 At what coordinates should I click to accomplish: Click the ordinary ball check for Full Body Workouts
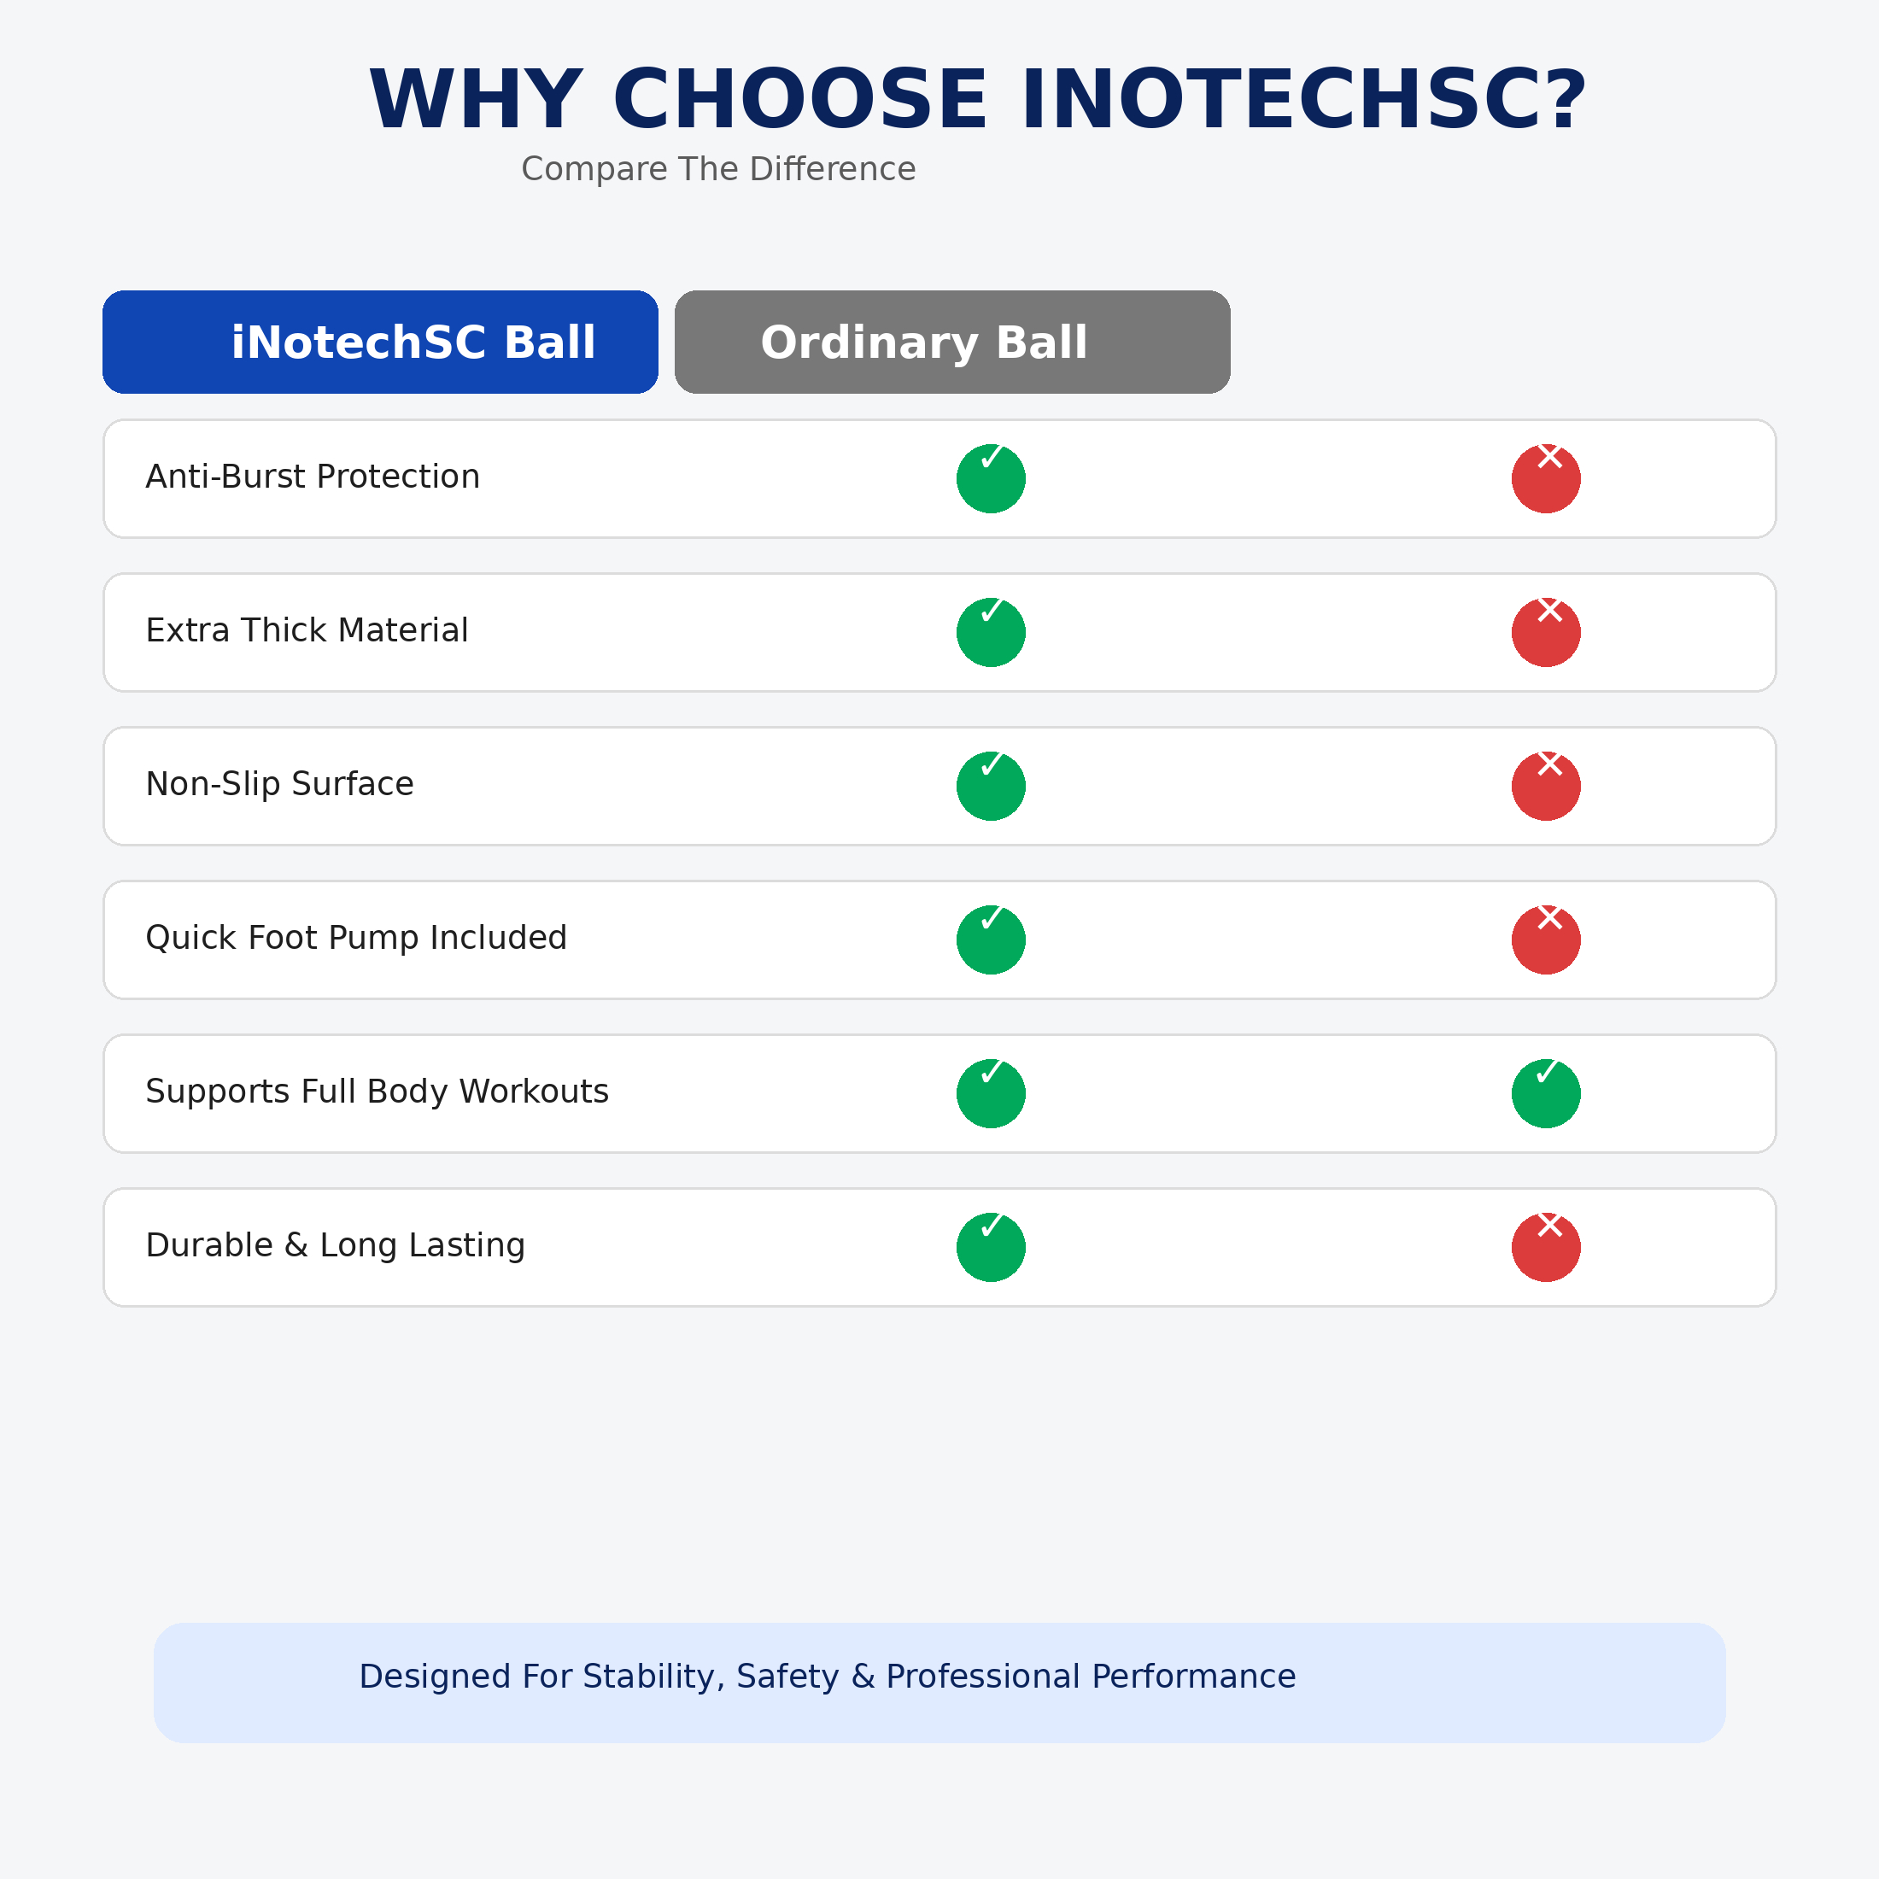pos(1547,1093)
